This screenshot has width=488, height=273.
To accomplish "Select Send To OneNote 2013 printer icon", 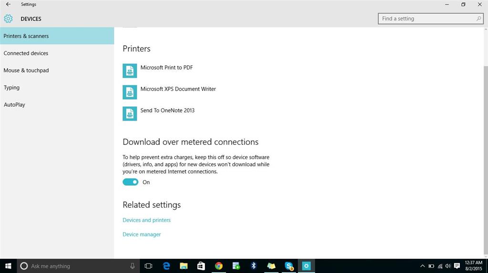I will [x=130, y=113].
